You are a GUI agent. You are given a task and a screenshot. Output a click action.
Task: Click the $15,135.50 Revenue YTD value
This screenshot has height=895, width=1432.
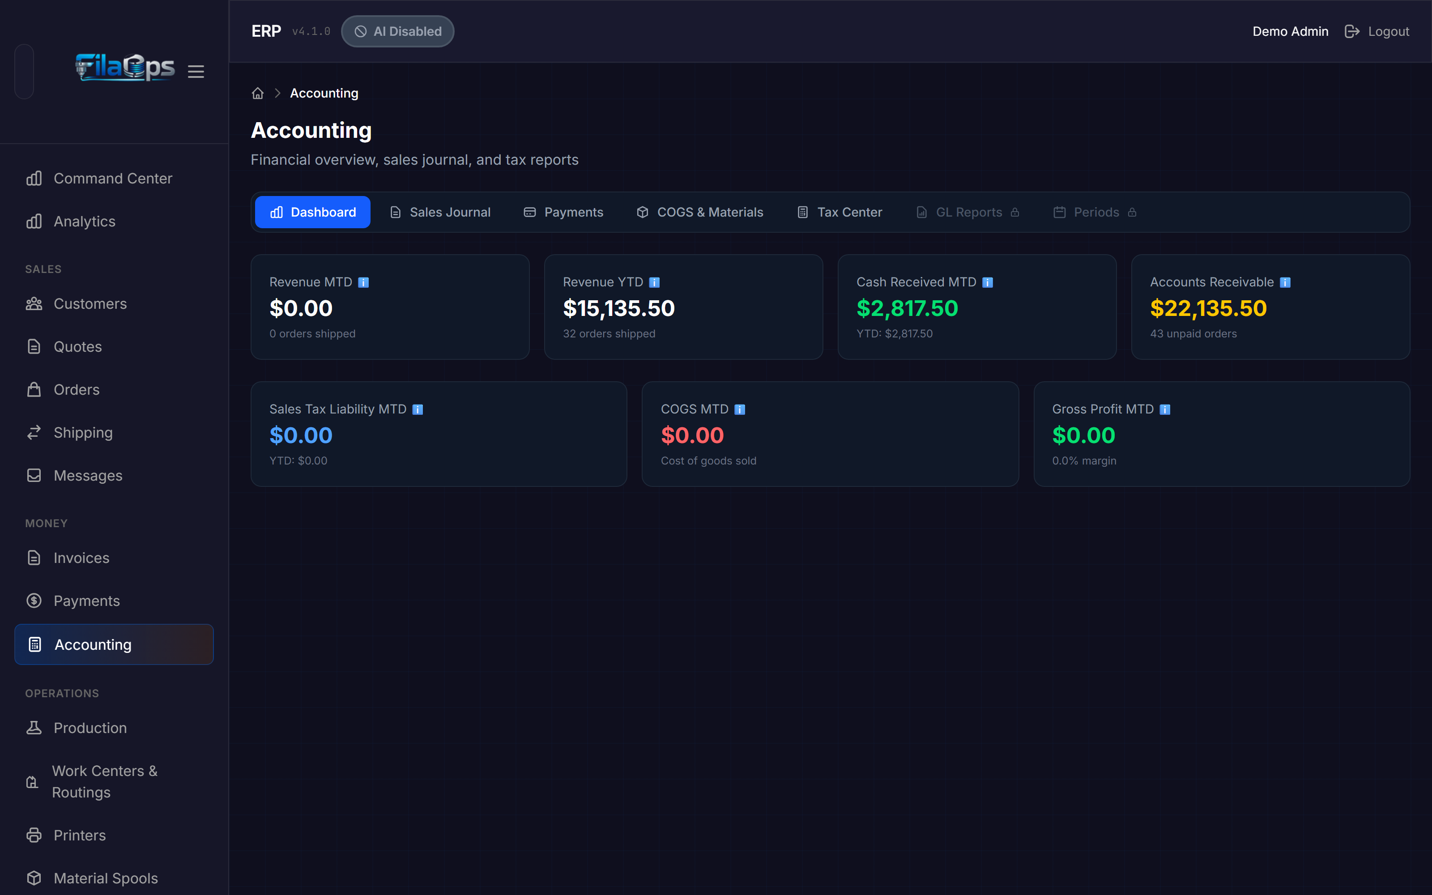pyautogui.click(x=619, y=308)
